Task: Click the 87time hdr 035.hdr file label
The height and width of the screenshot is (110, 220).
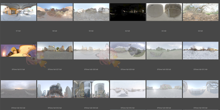Action: pos(128,108)
